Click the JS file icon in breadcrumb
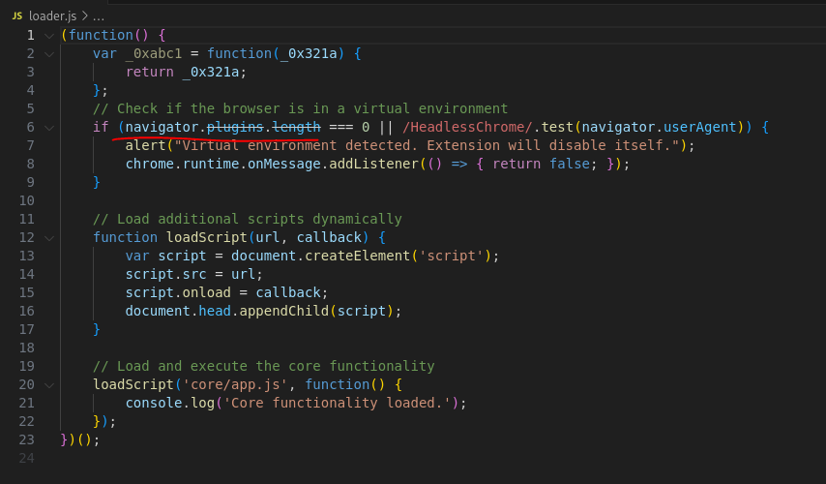This screenshot has height=484, width=826. [16, 16]
